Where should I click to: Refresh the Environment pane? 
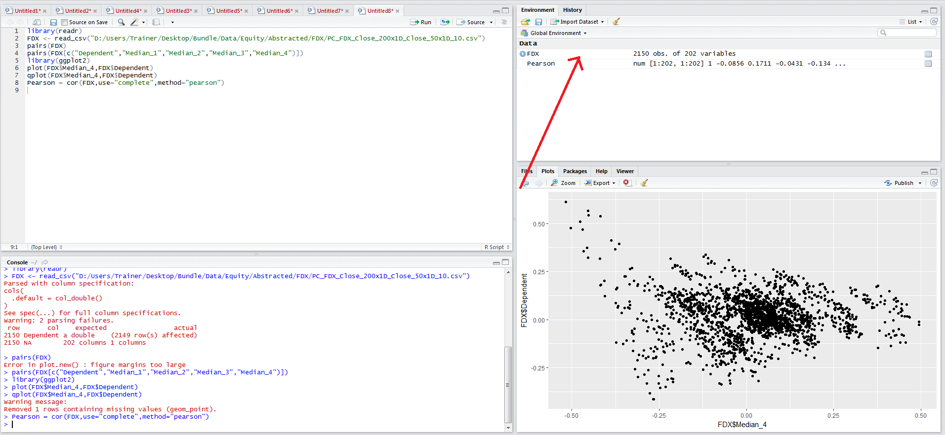tap(934, 22)
